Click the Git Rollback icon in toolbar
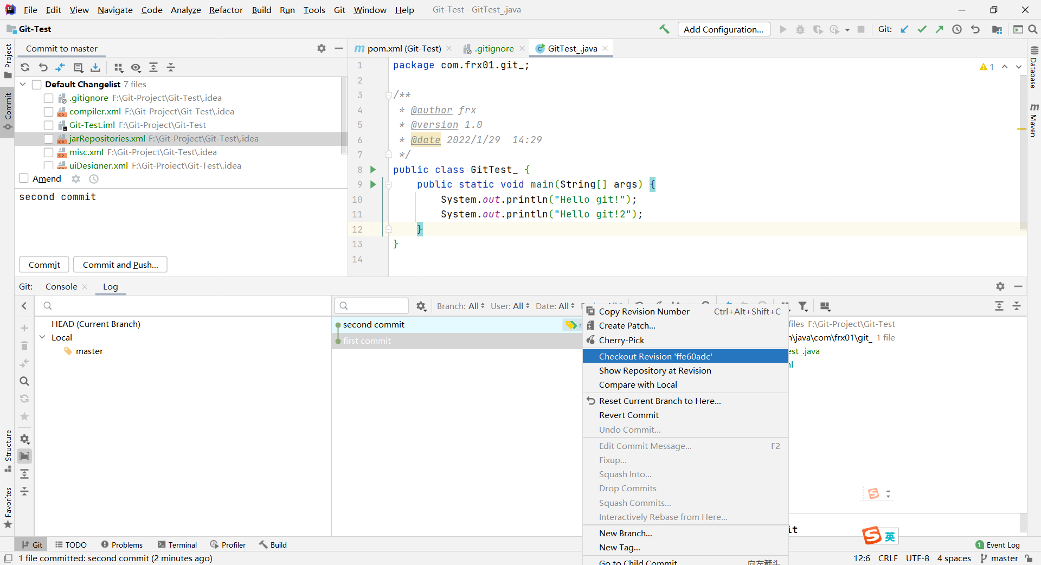This screenshot has width=1041, height=565. (975, 29)
